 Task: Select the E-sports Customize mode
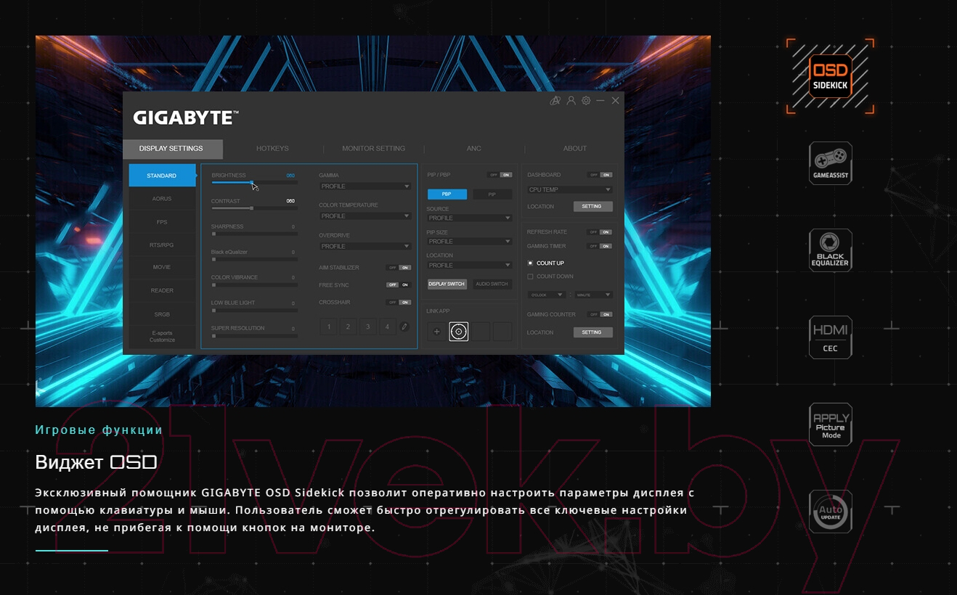(162, 337)
